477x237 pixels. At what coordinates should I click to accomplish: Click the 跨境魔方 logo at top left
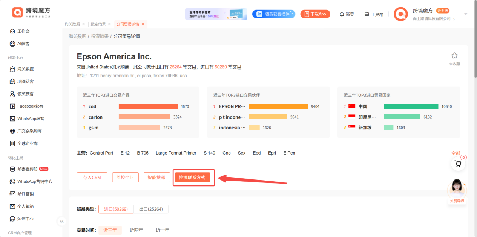tap(31, 12)
